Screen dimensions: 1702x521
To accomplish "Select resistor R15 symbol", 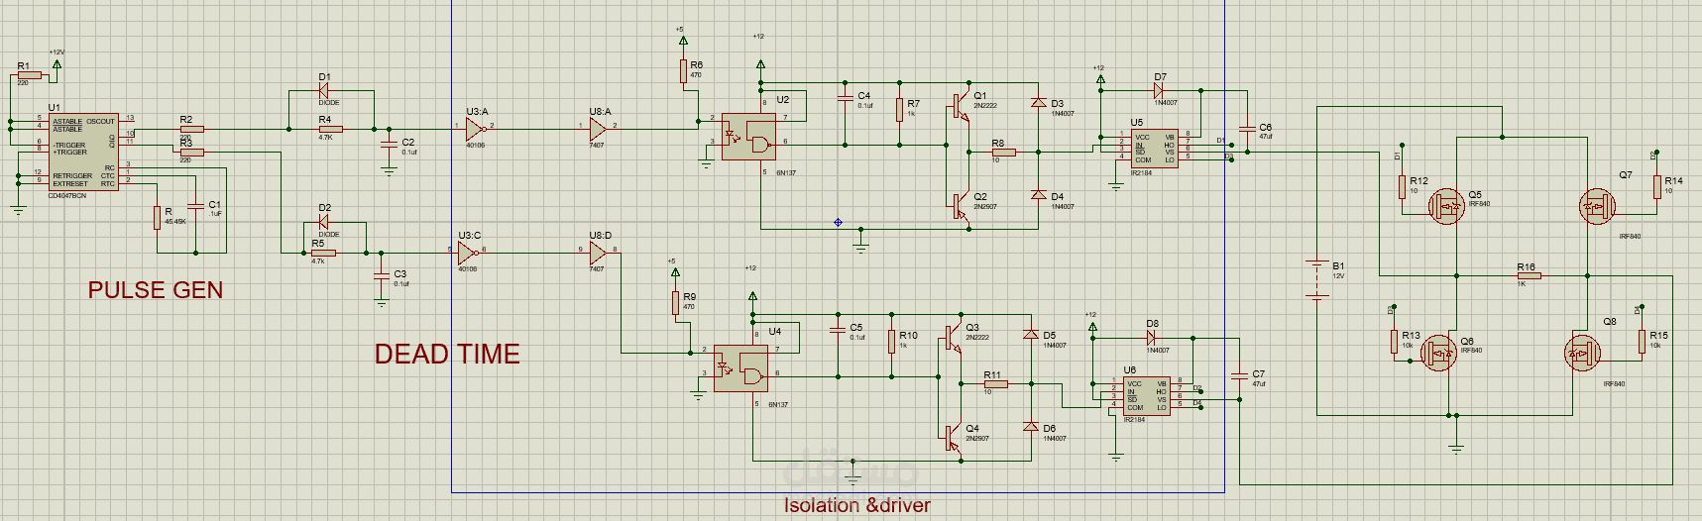I will [x=1643, y=342].
